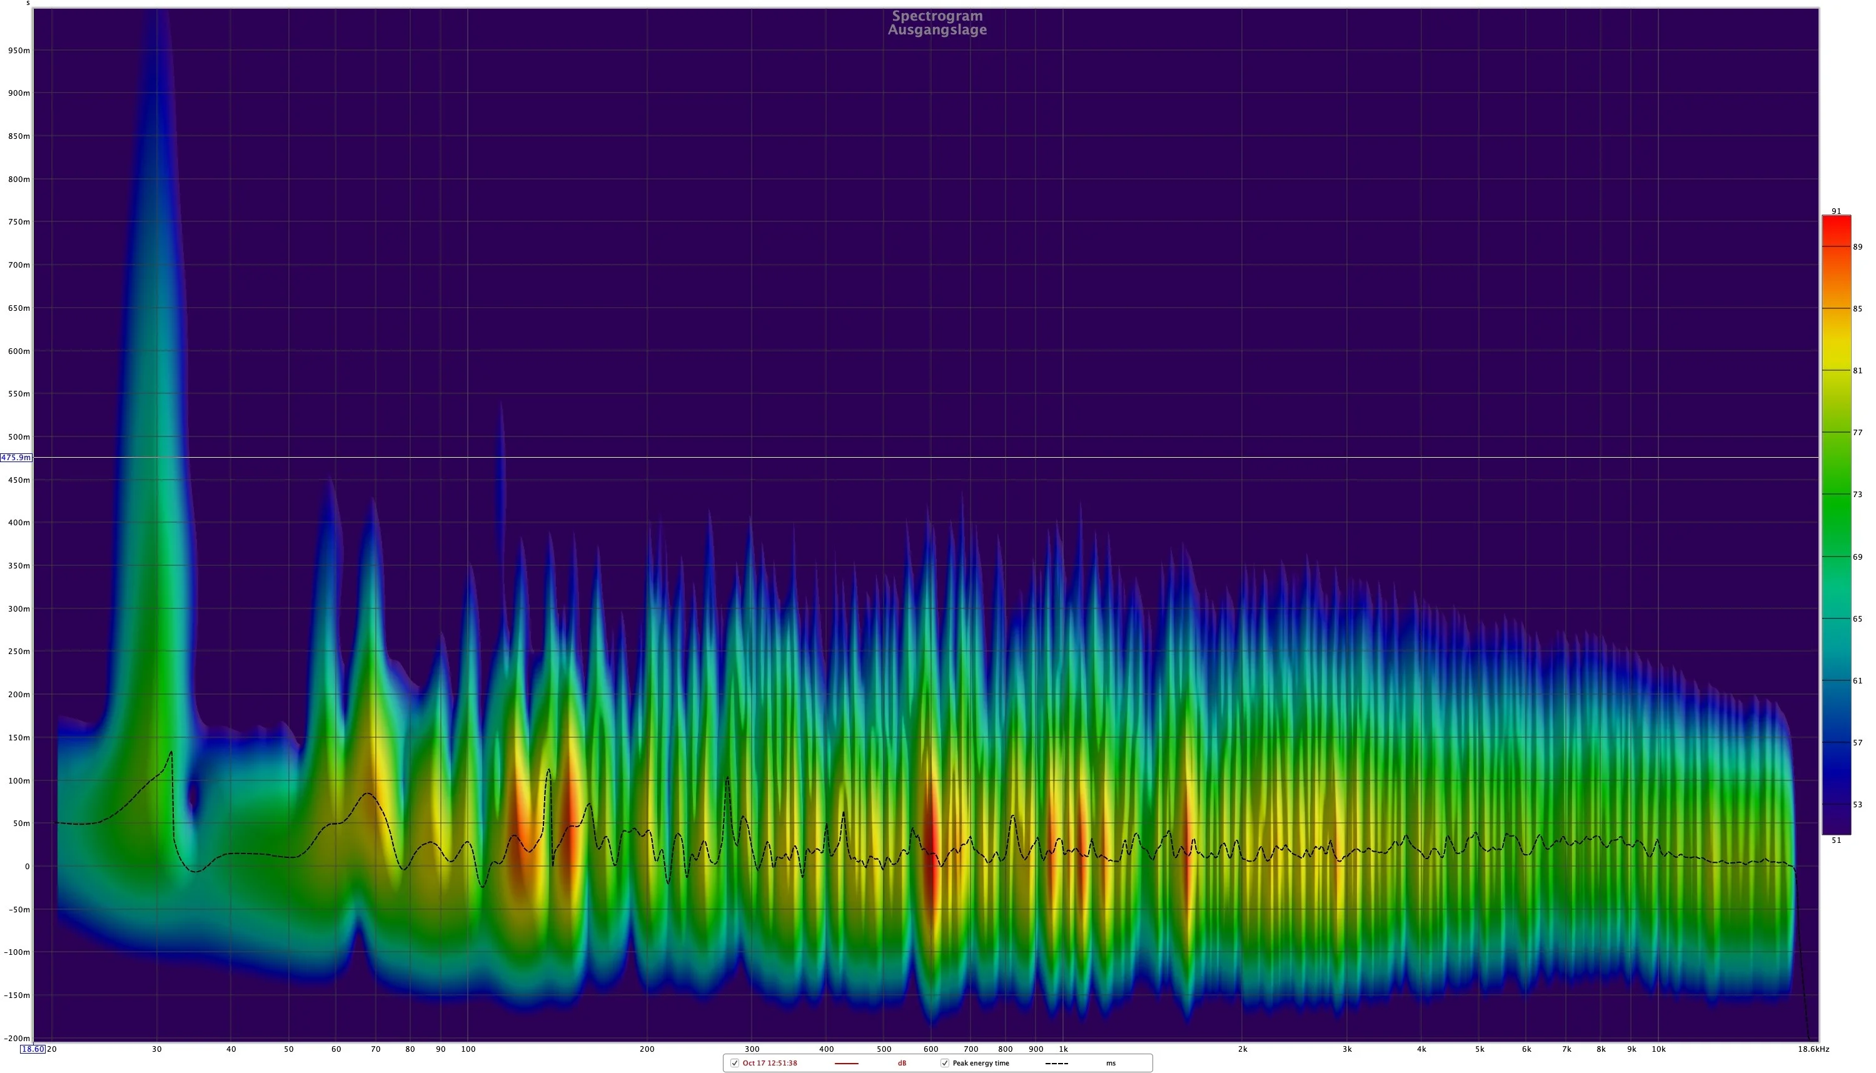Click the 0 label on time axis
This screenshot has height=1073, width=1876.
(28, 867)
